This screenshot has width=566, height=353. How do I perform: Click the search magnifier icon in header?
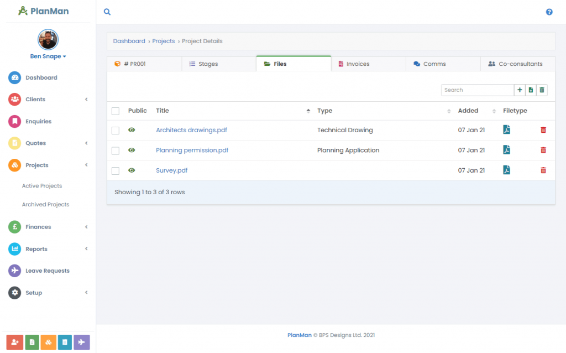coord(107,12)
